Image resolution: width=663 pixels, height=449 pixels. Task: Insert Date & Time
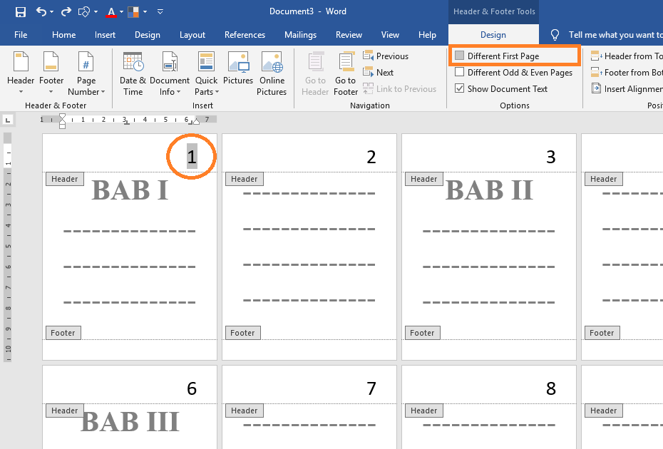tap(133, 73)
